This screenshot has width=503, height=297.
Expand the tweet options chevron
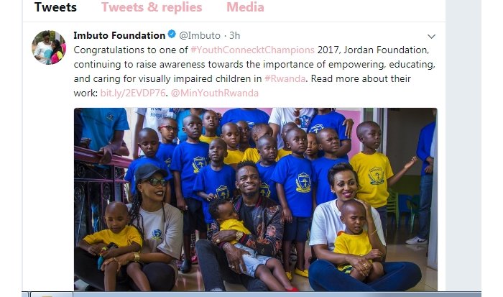431,36
